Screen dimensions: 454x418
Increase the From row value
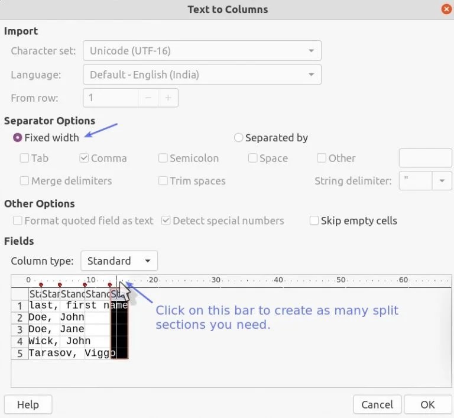pyautogui.click(x=168, y=98)
